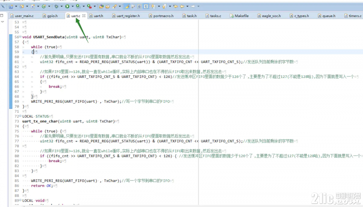Click the new C++ class icon

[x=44, y=6]
